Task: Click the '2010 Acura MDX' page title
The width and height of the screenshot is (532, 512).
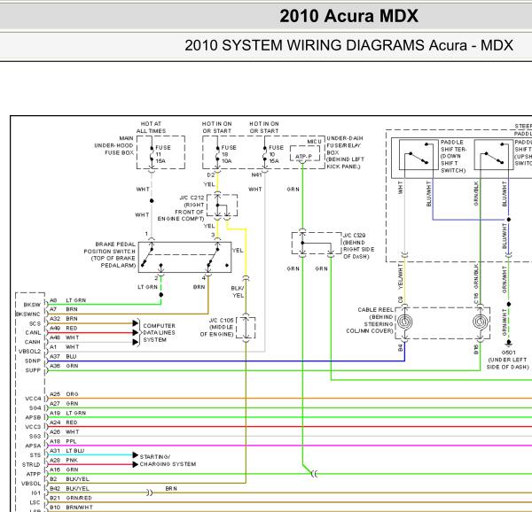Action: [x=348, y=16]
